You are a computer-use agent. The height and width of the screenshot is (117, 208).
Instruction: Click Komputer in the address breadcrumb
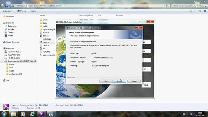coord(21,6)
